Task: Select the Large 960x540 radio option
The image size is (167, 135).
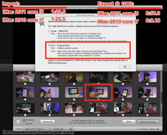Action: coord(49,31)
